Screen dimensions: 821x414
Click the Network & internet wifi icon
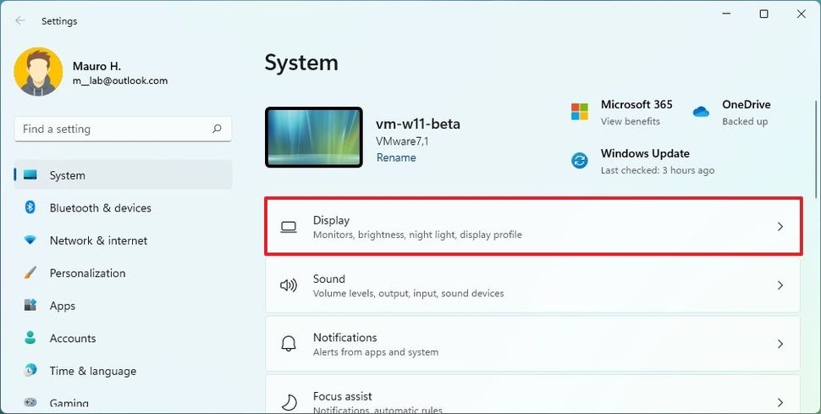(x=30, y=240)
